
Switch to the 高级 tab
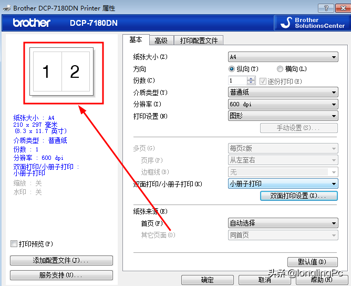161,40
